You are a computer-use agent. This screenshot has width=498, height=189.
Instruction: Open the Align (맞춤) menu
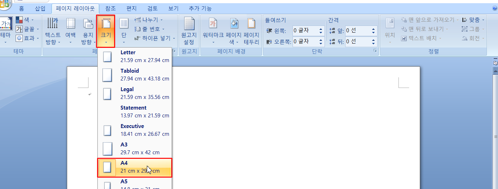click(473, 20)
